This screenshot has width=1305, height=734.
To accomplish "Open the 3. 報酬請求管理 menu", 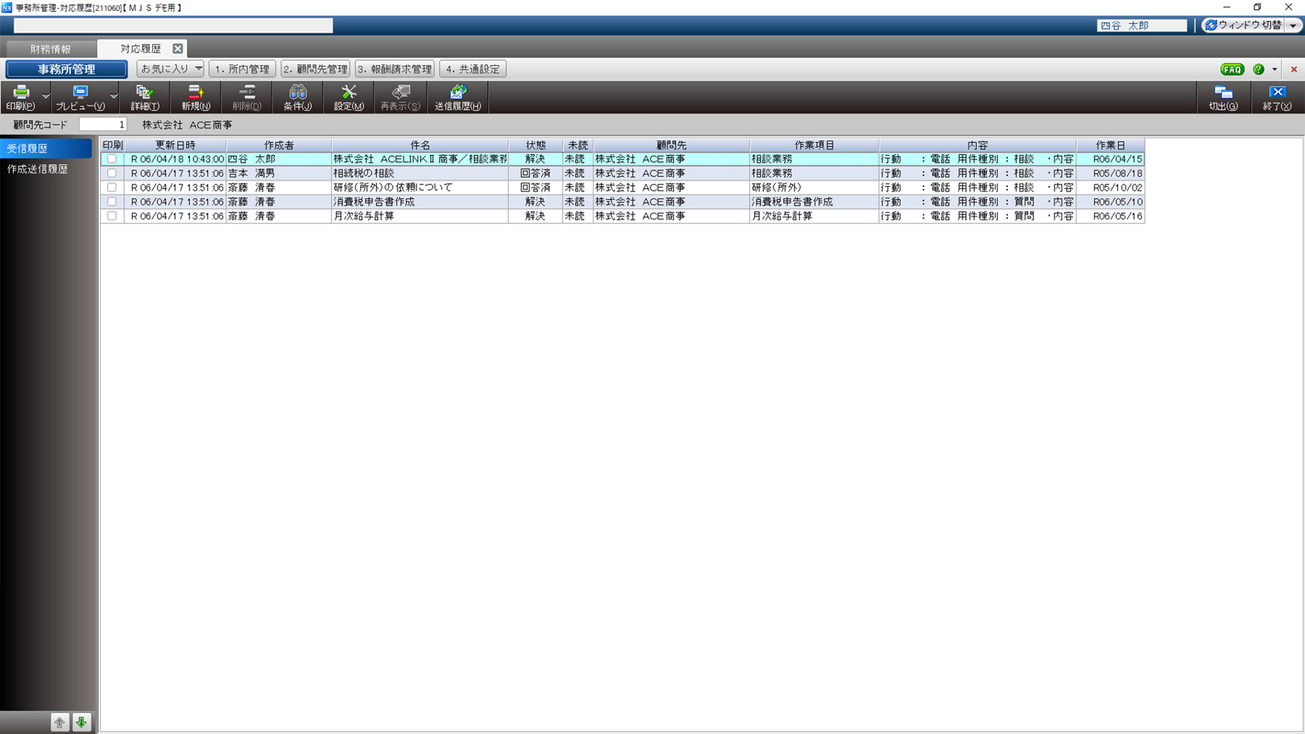I will pos(395,69).
